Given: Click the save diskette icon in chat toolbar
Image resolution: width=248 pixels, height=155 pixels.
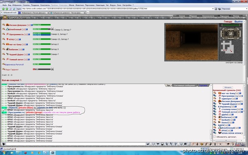Looking at the screenshot, I should [162, 144].
